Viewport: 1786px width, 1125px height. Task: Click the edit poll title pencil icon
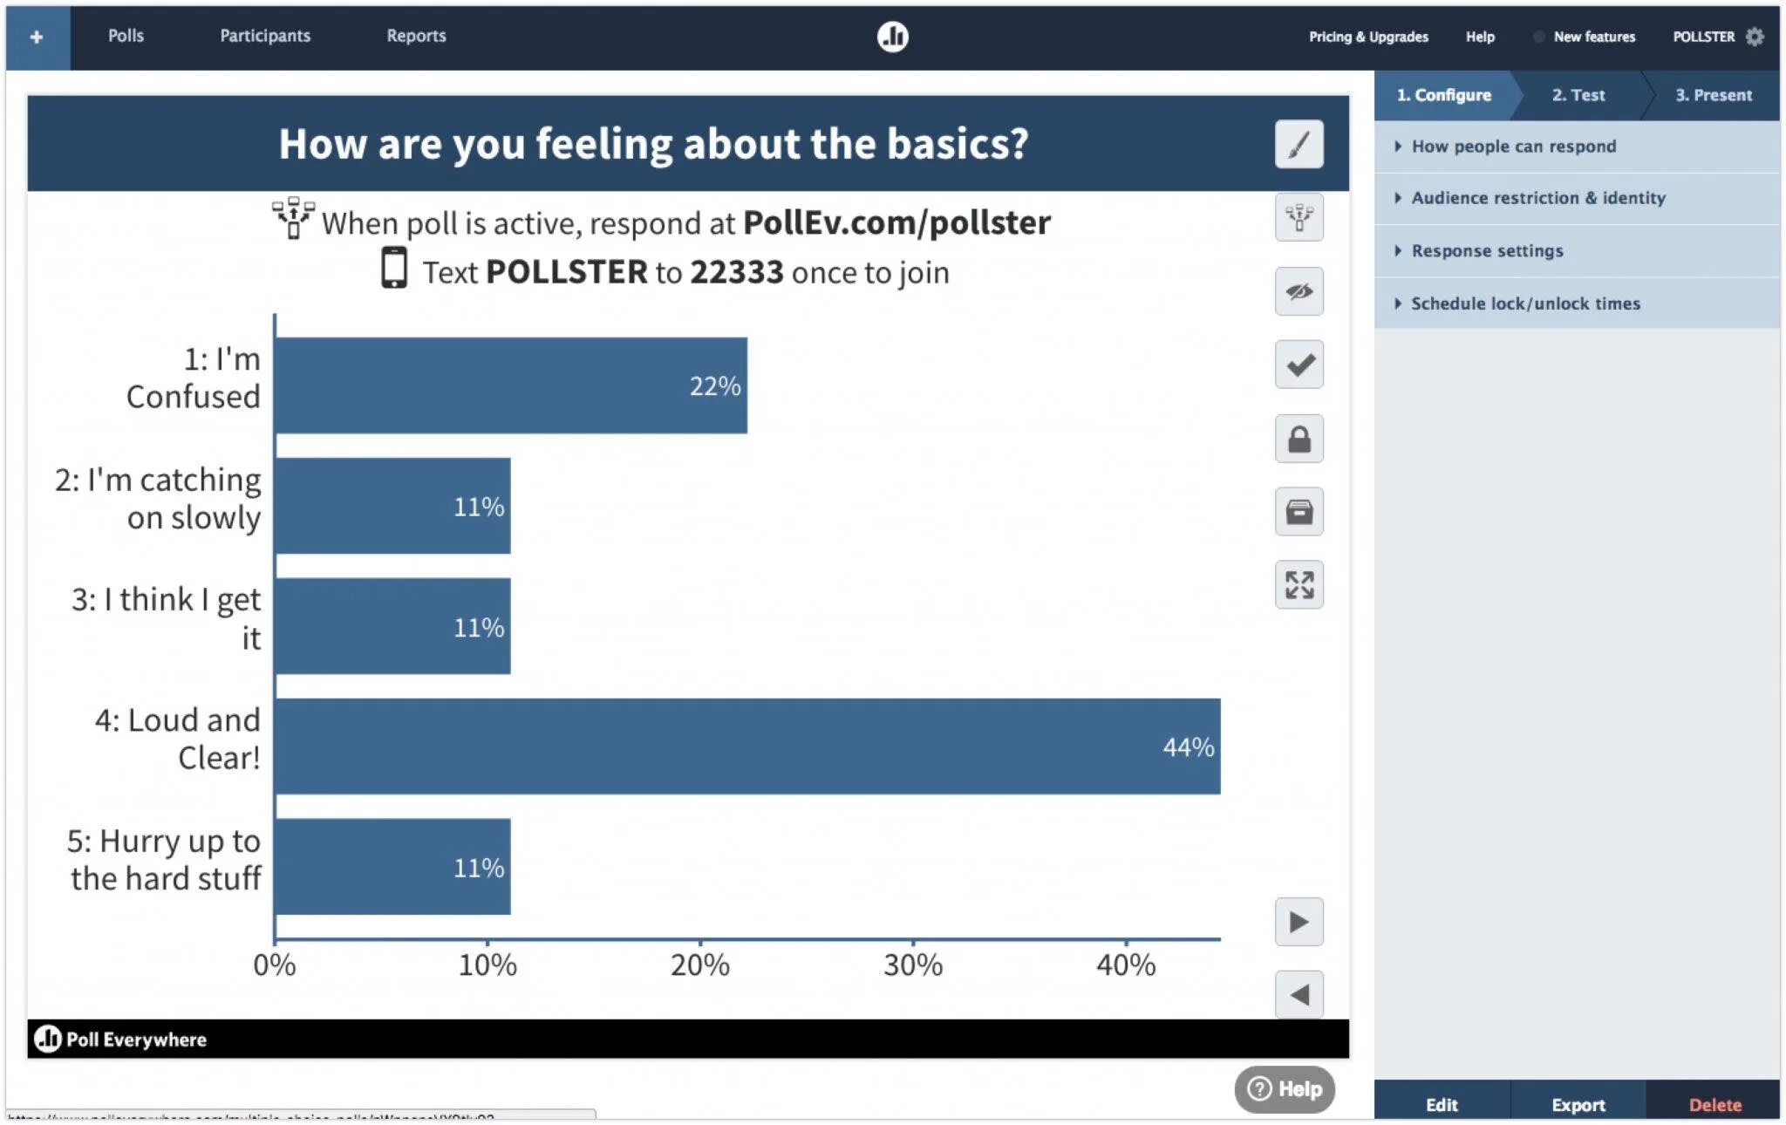click(x=1298, y=145)
